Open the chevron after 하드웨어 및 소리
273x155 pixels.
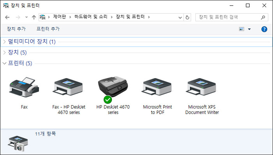pyautogui.click(x=112, y=17)
